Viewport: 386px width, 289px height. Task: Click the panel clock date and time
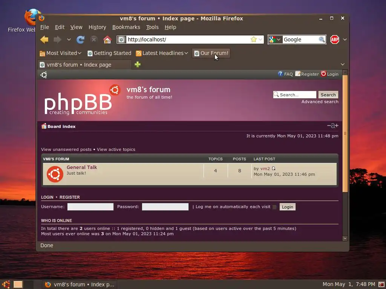[x=349, y=284]
